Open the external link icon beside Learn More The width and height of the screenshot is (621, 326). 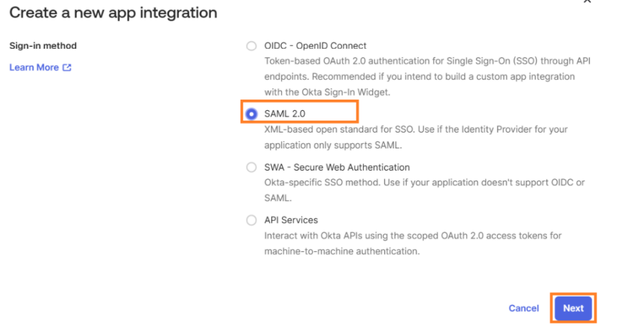(x=67, y=68)
